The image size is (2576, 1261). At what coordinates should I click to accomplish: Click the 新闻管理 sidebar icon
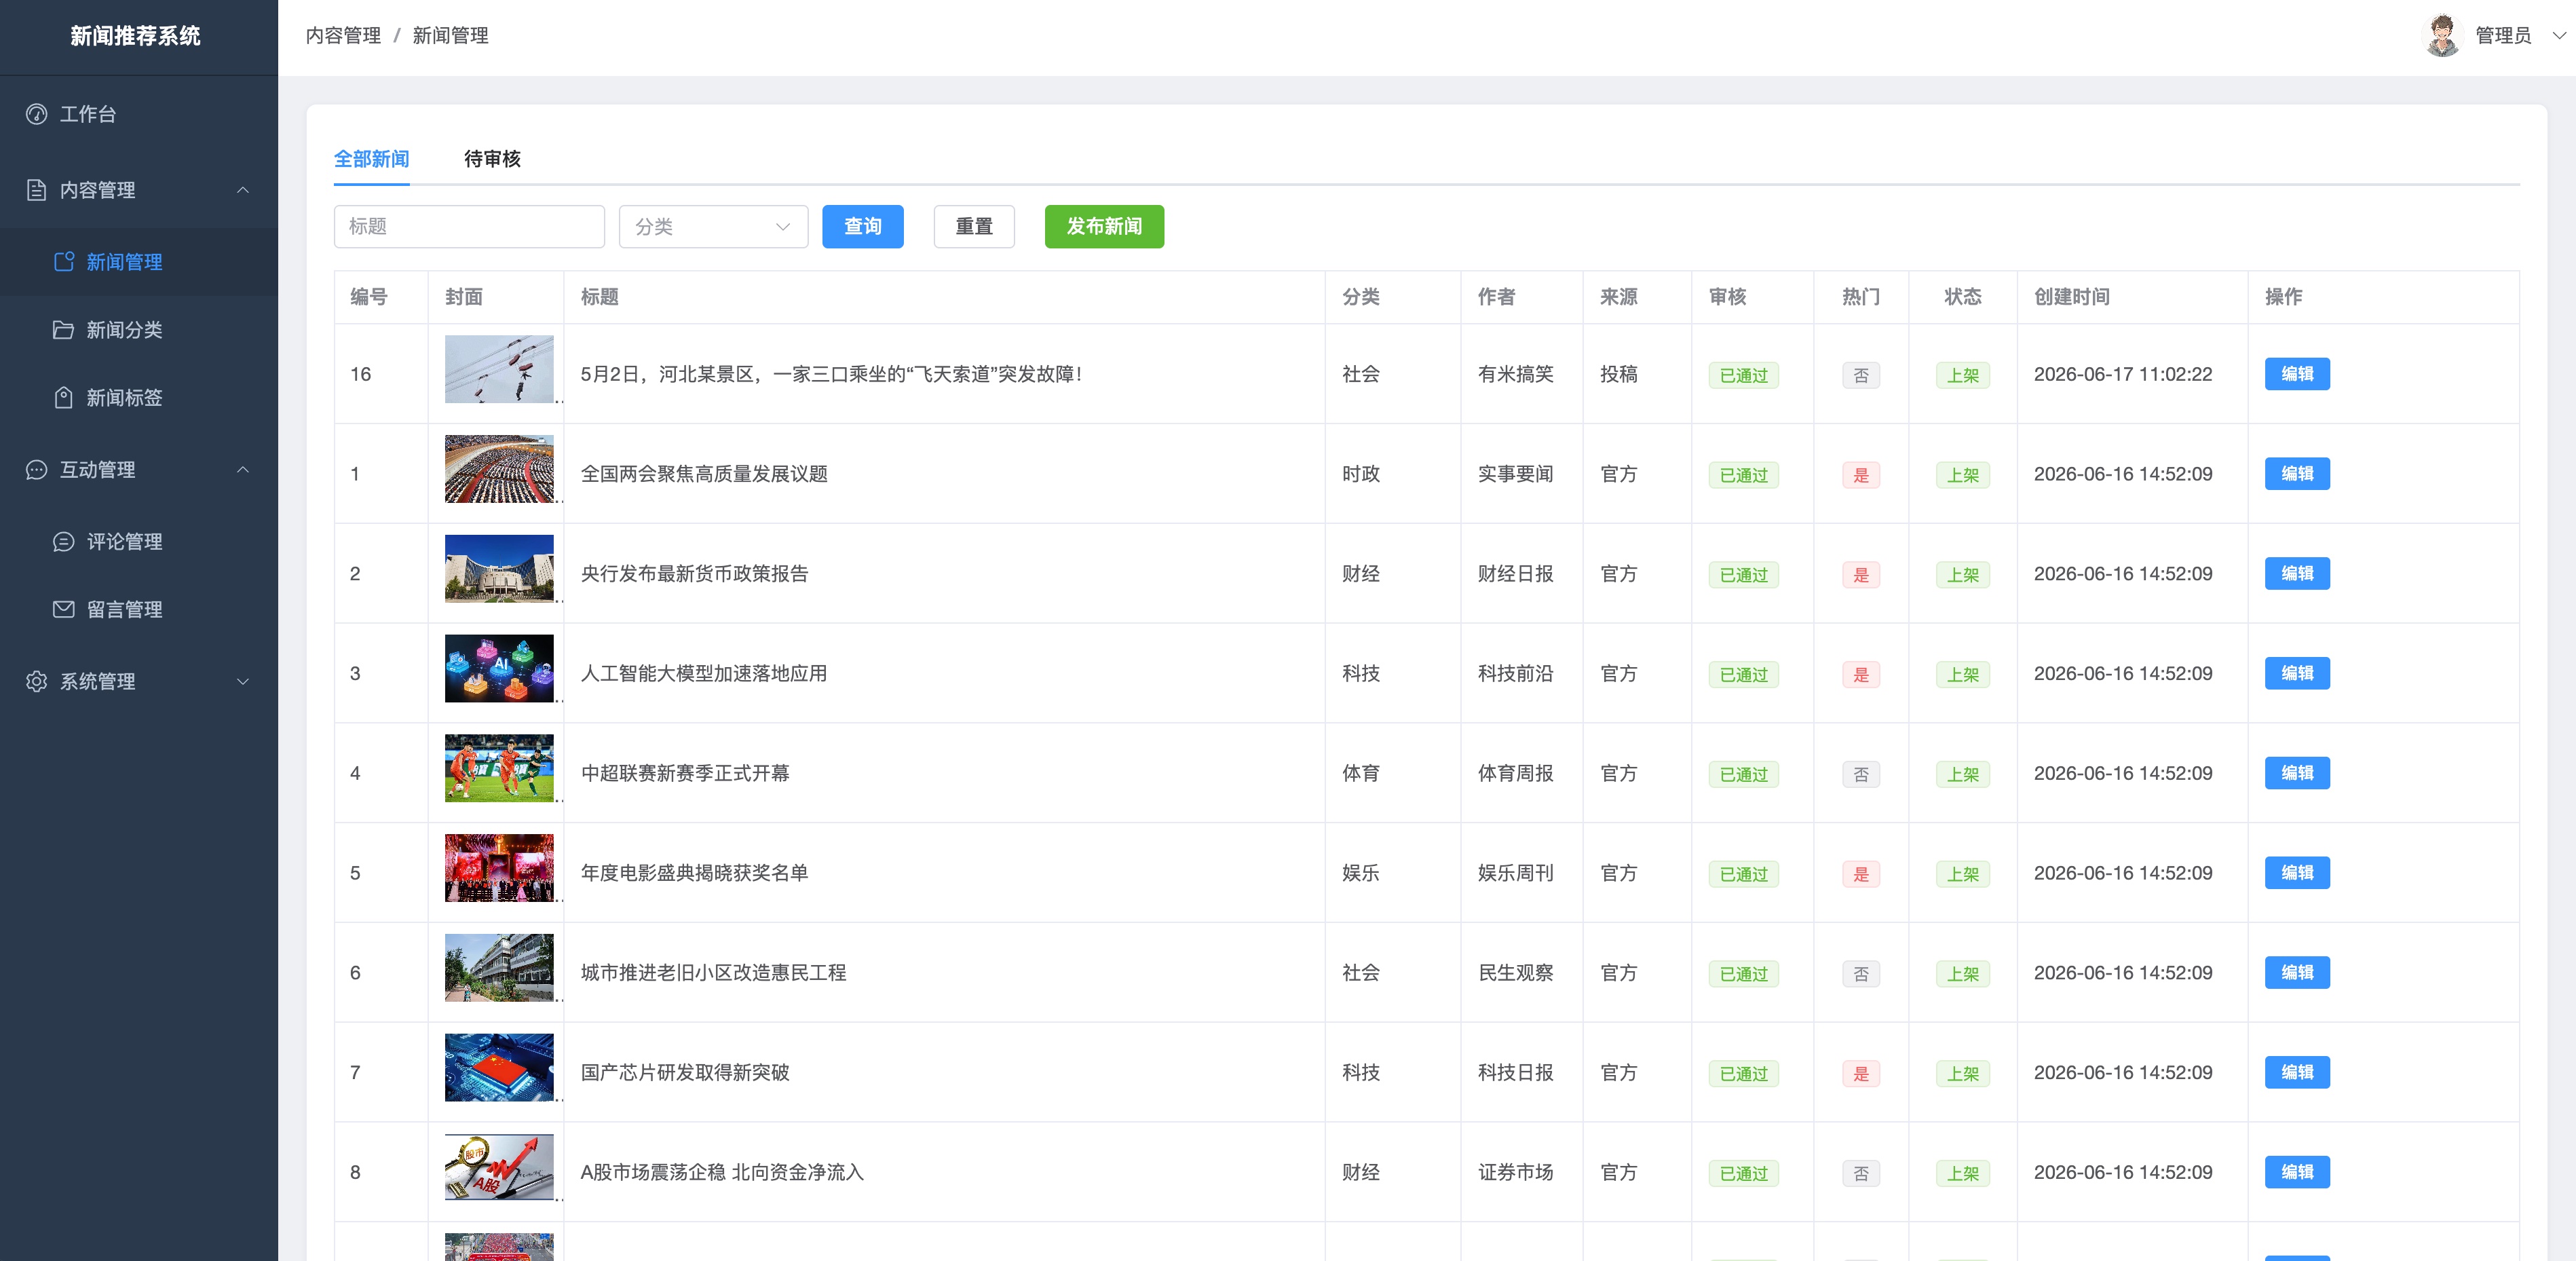pos(64,262)
